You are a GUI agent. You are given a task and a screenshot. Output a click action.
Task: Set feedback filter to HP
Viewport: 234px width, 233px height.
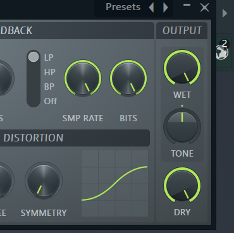pyautogui.click(x=50, y=72)
